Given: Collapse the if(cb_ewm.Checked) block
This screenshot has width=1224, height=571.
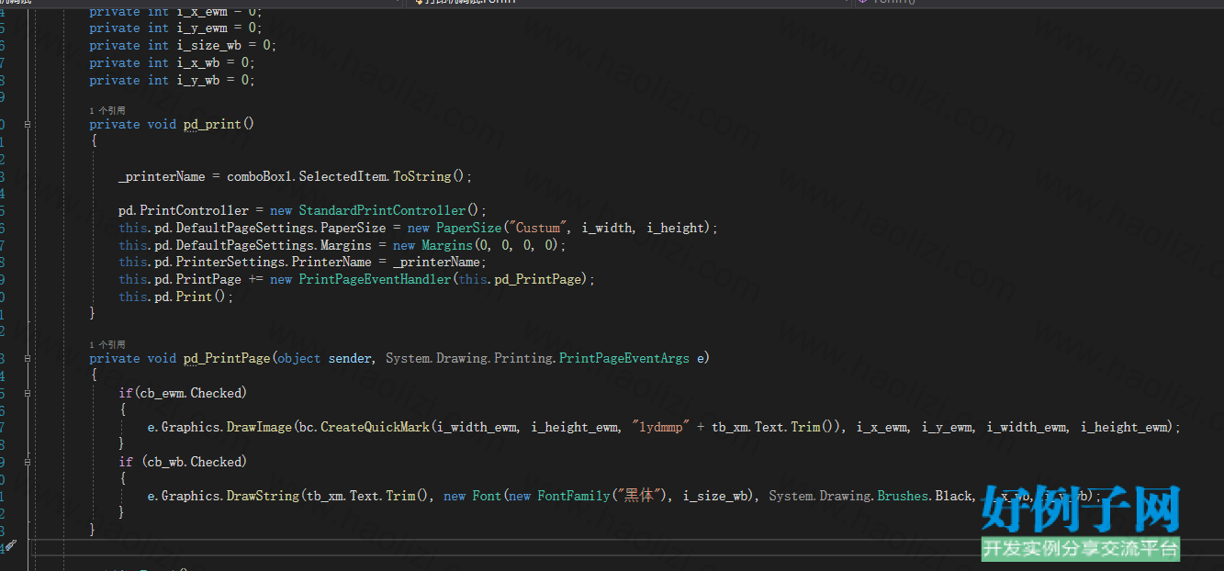Looking at the screenshot, I should tap(28, 393).
